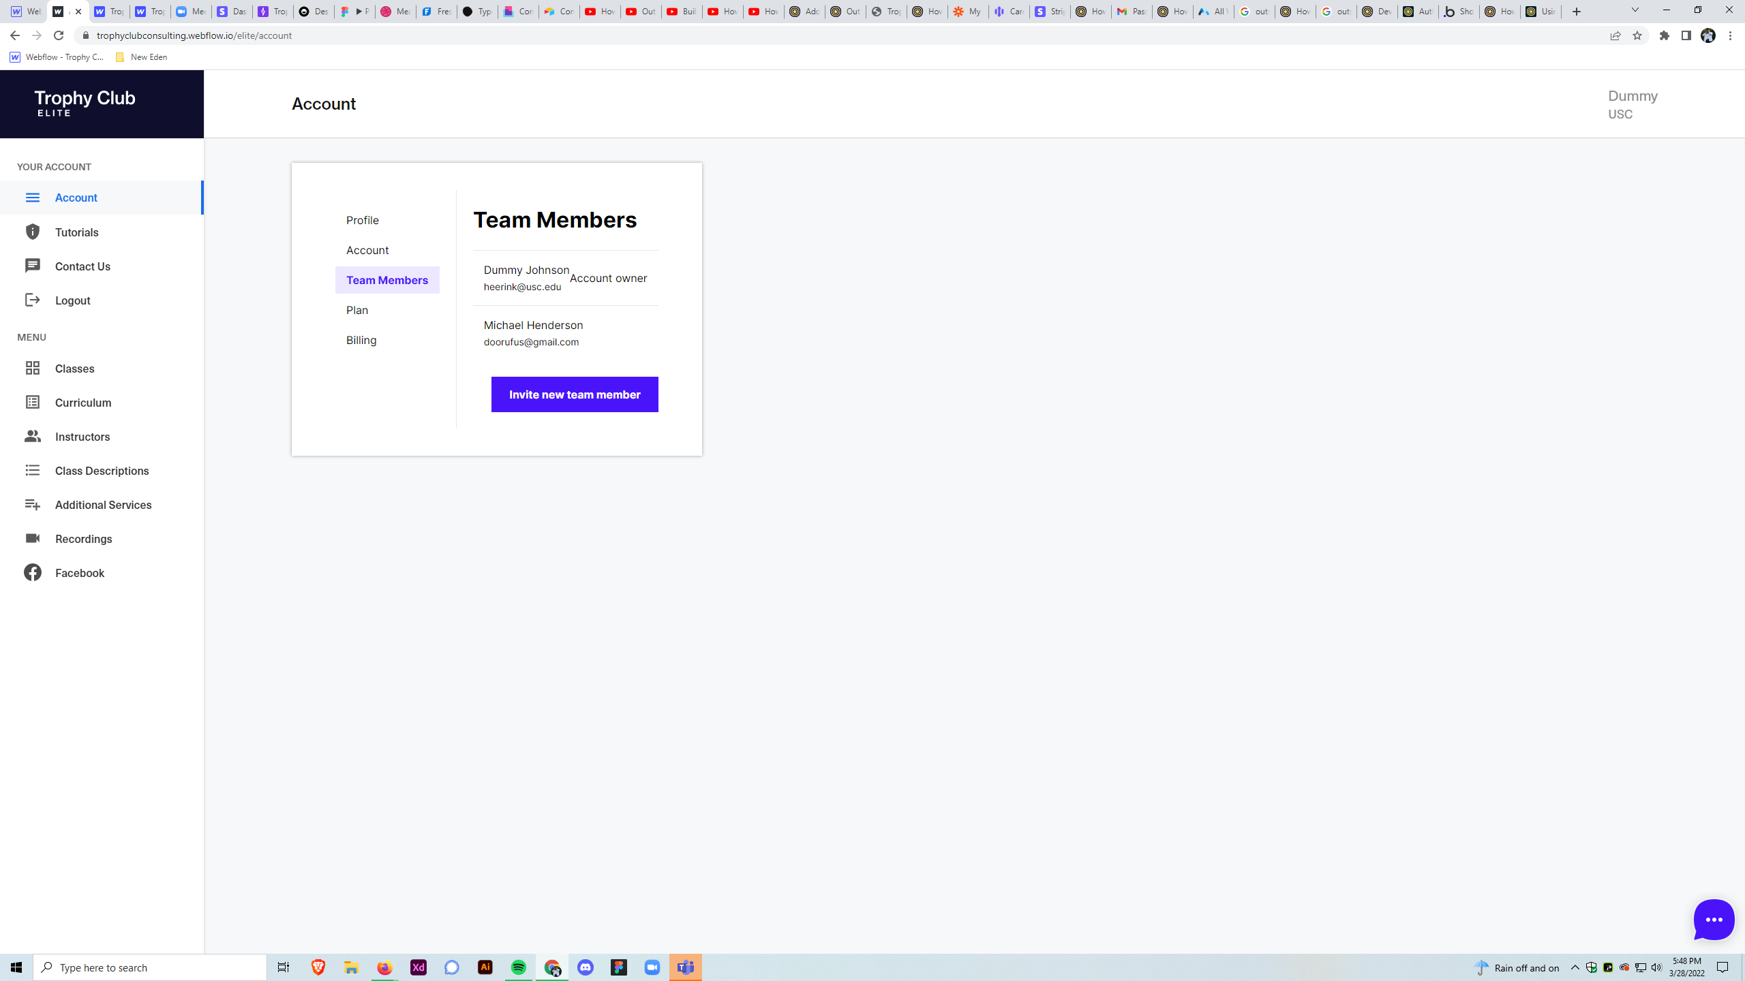The width and height of the screenshot is (1745, 981).
Task: Open the Plan section
Action: (x=357, y=310)
